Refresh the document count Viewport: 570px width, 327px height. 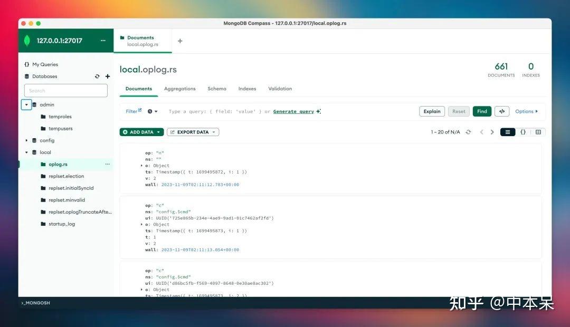pos(468,132)
